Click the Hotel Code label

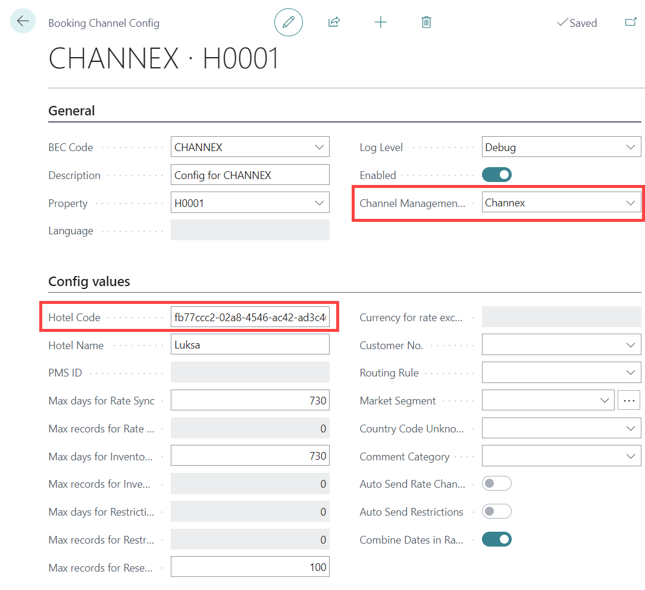pos(74,318)
